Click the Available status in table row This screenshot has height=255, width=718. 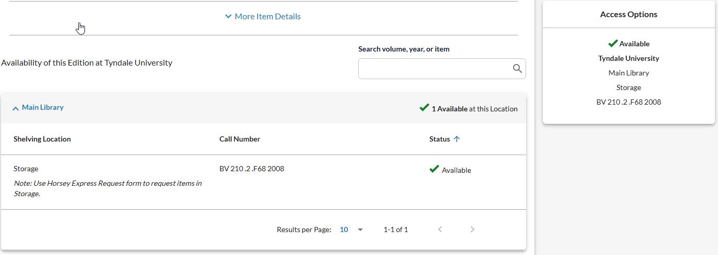(451, 170)
